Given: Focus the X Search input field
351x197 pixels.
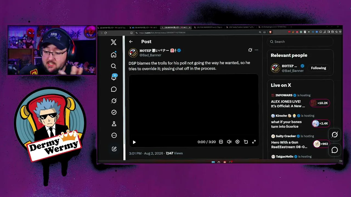Looking at the screenshot, I should (300, 42).
